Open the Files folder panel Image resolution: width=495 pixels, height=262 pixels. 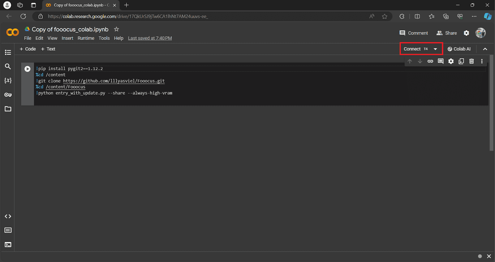(8, 109)
